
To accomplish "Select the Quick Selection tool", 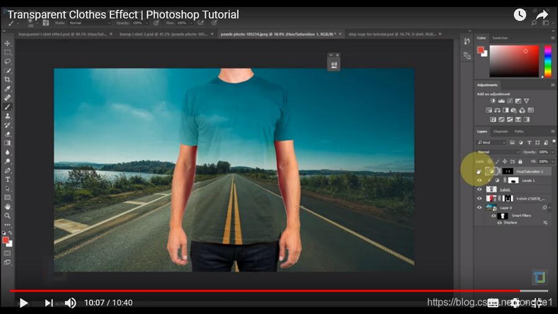I will (x=7, y=71).
